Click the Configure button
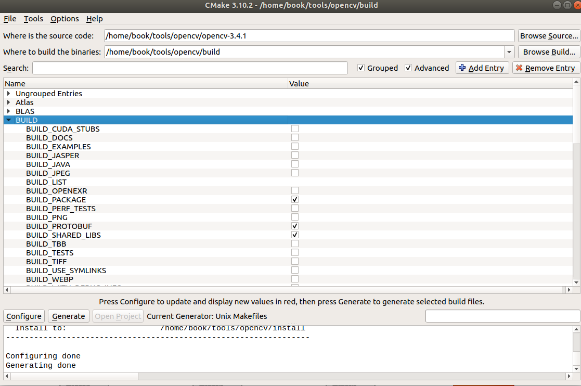The height and width of the screenshot is (386, 581). pyautogui.click(x=24, y=316)
